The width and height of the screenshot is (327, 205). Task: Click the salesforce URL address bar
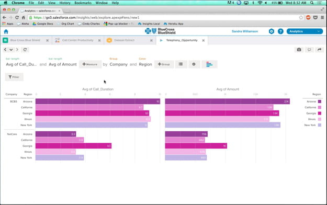pyautogui.click(x=163, y=17)
